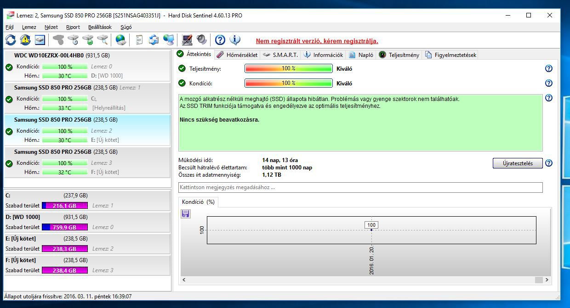
Task: Click the globe with disk toolbar icon
Action: tap(121, 40)
